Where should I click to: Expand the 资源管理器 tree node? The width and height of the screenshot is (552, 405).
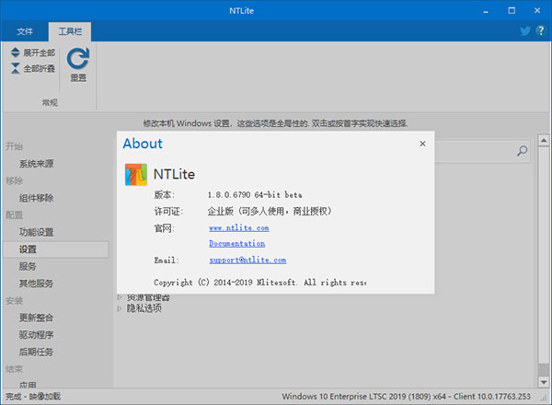click(x=120, y=297)
